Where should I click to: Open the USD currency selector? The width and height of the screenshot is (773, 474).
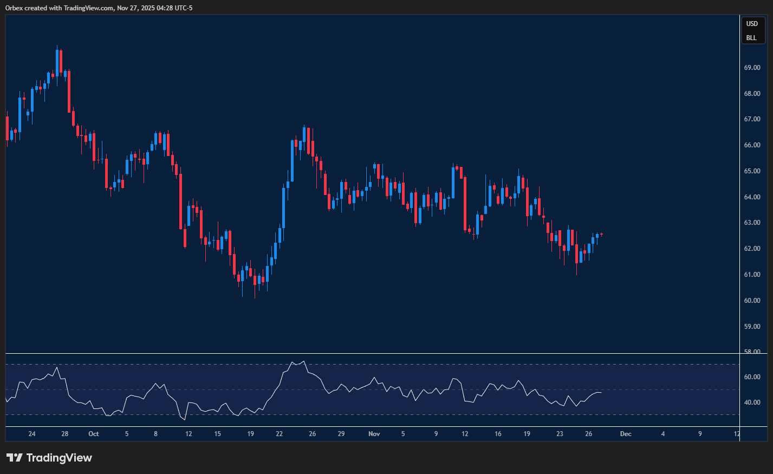[752, 24]
